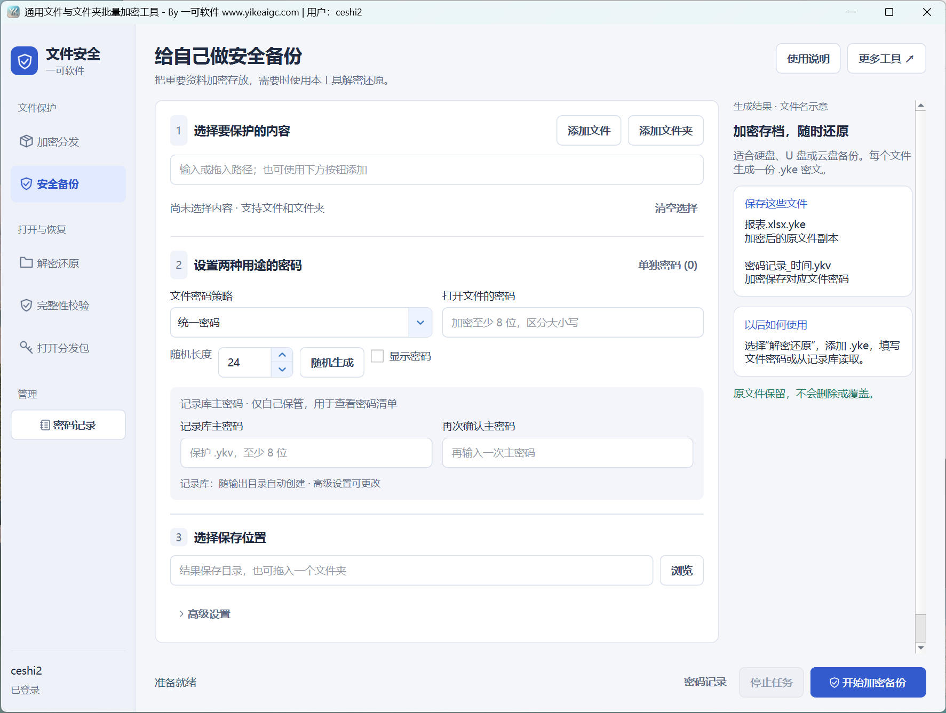Click the app icon in the title bar
This screenshot has width=946, height=713.
click(x=13, y=12)
